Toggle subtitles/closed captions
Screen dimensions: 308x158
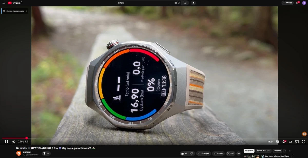[x=277, y=142]
